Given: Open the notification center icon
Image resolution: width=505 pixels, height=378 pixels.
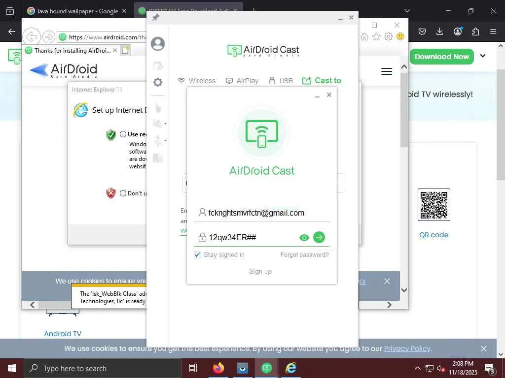Looking at the screenshot, I should [490, 369].
